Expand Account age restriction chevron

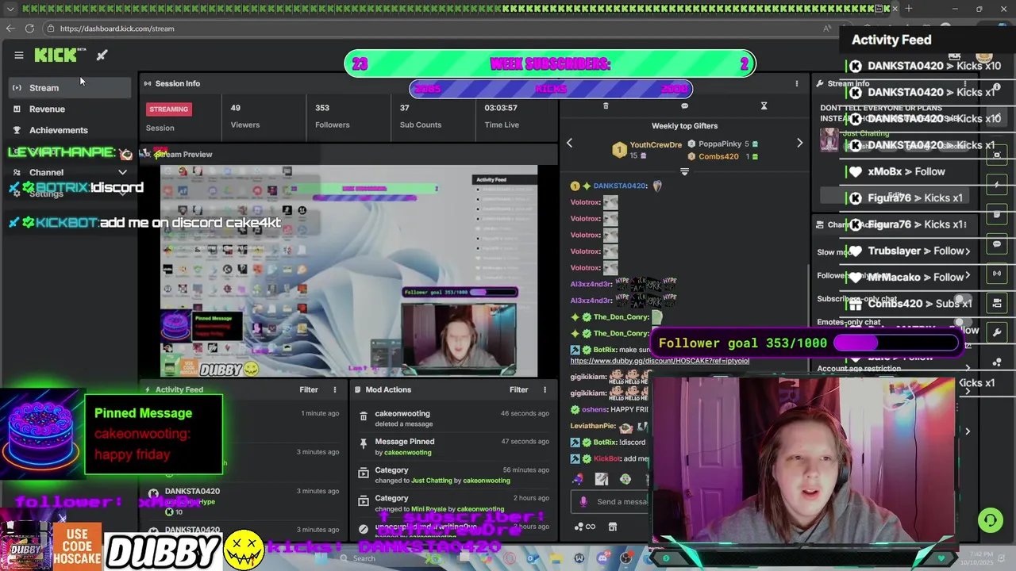click(x=968, y=369)
